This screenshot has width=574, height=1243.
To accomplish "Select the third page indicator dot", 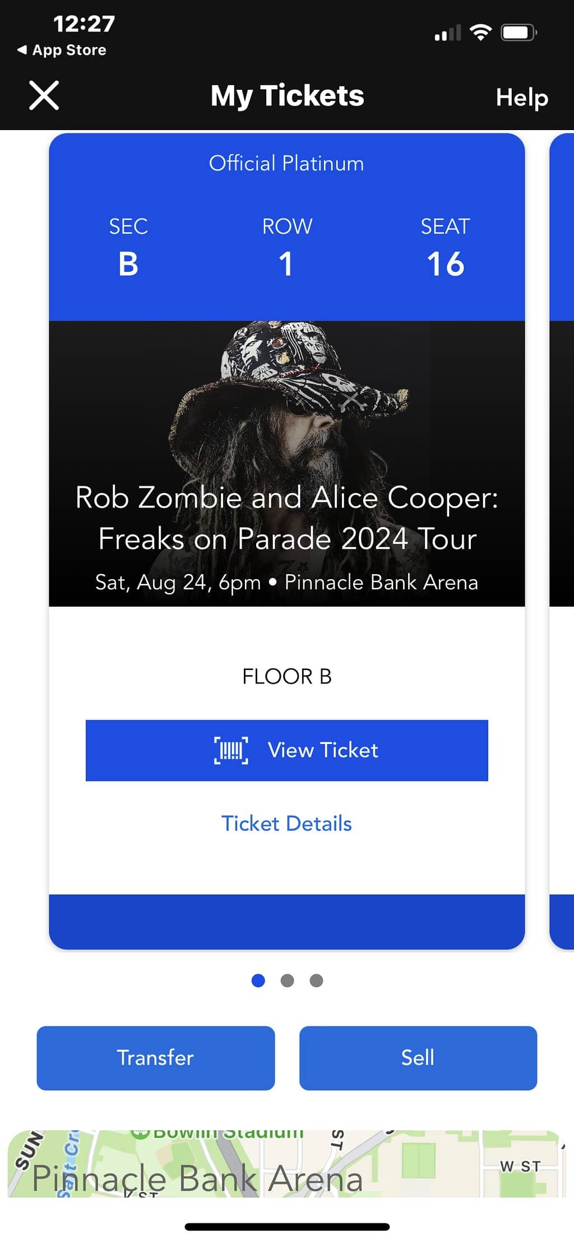I will [x=316, y=981].
